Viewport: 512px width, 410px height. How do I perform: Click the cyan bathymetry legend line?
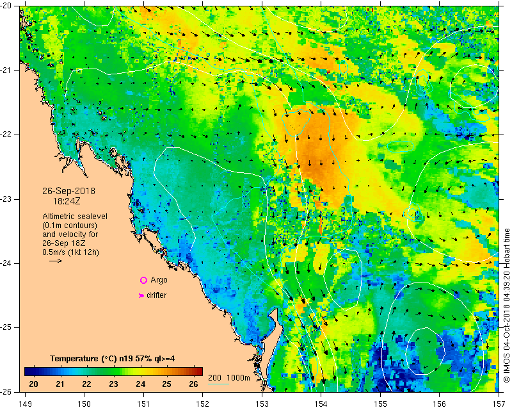click(x=218, y=384)
